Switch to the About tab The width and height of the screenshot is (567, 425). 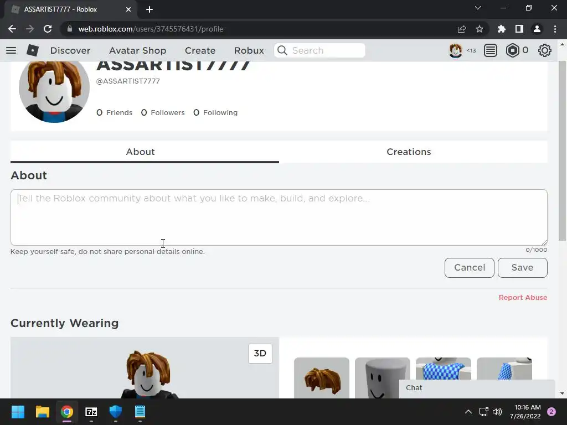[x=145, y=152]
